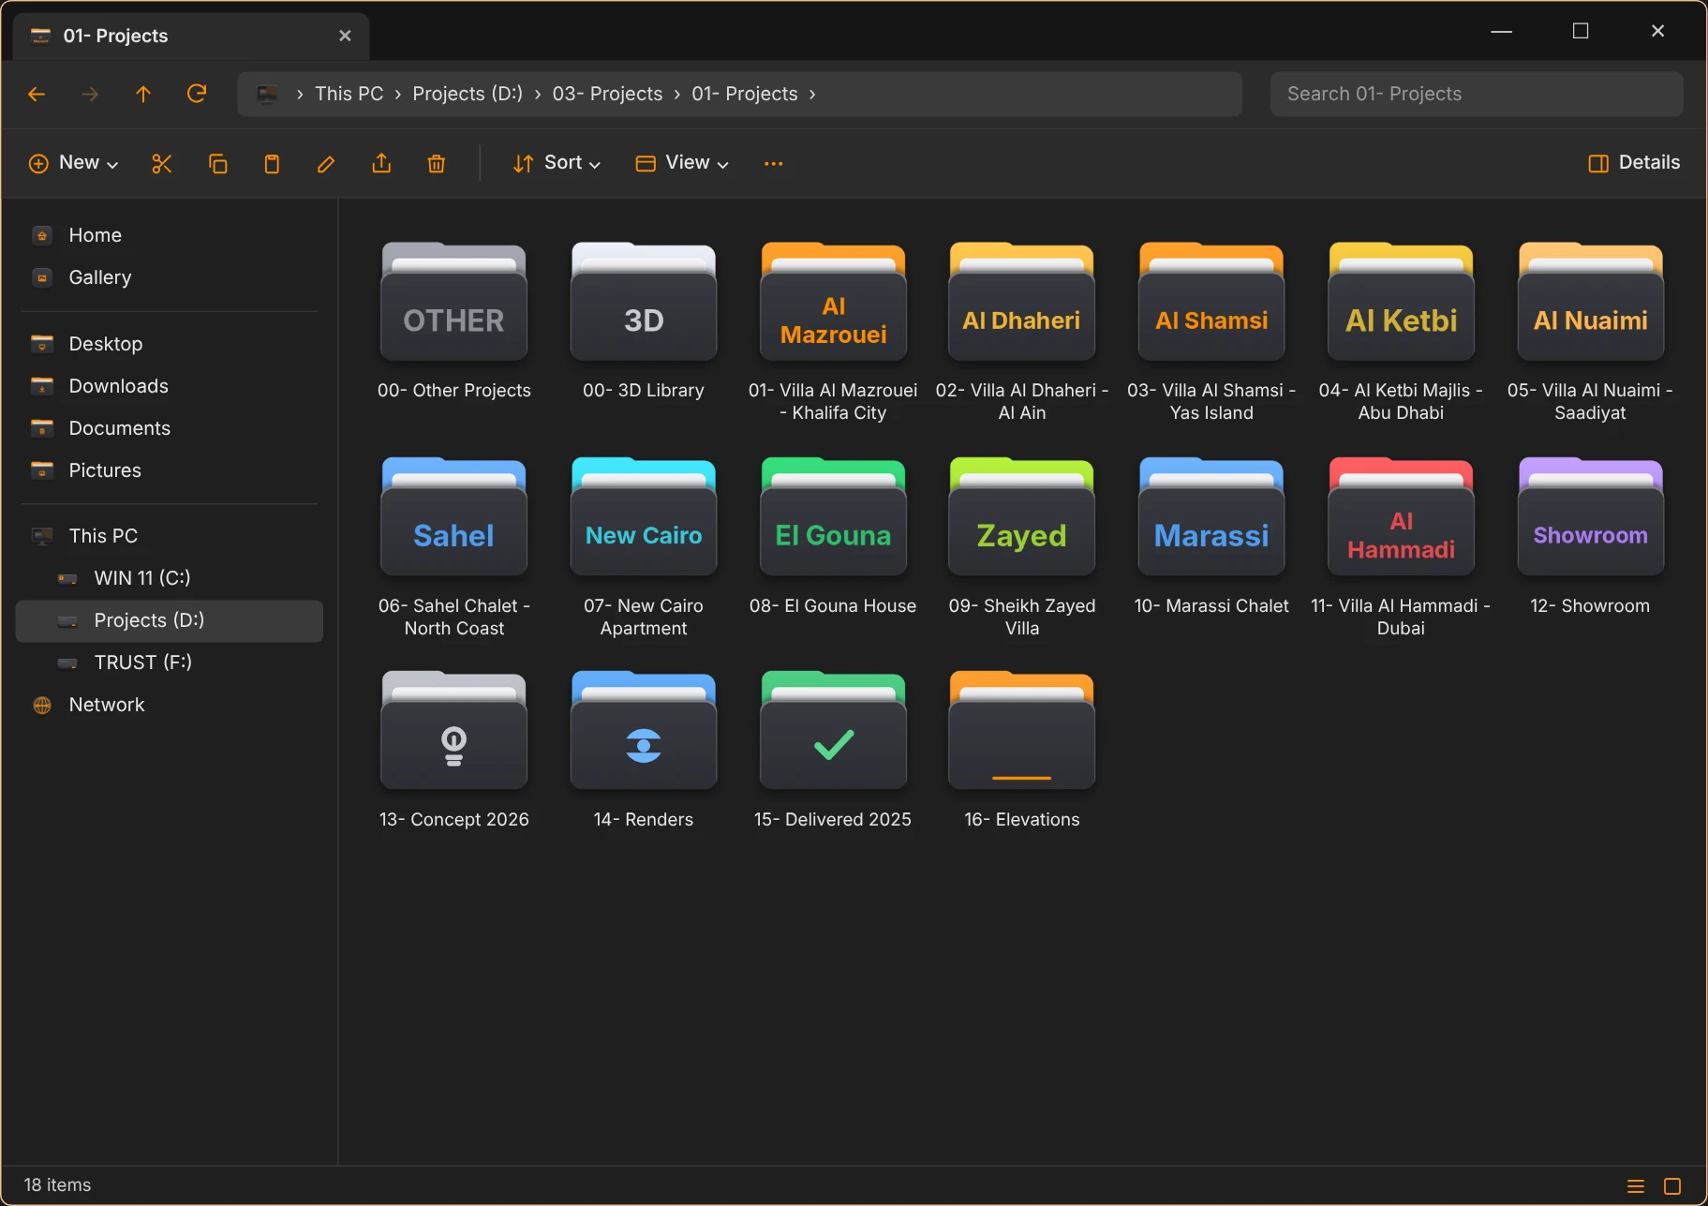Image resolution: width=1708 pixels, height=1206 pixels.
Task: Select the 16- Elevations folder
Action: tap(1022, 750)
